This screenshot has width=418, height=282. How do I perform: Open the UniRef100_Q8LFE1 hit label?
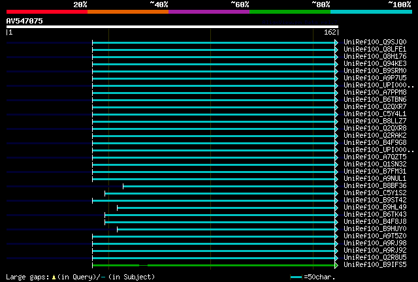(x=375, y=50)
